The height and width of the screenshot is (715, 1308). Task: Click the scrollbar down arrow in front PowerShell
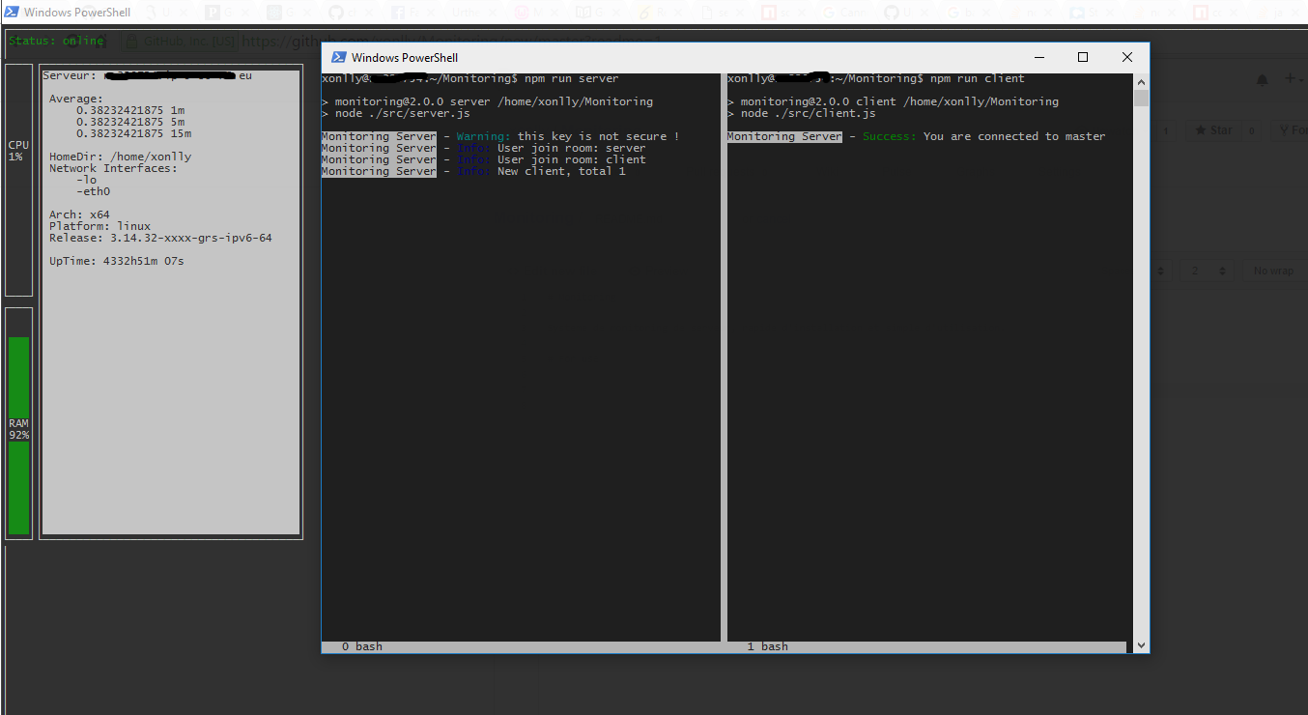click(1141, 645)
